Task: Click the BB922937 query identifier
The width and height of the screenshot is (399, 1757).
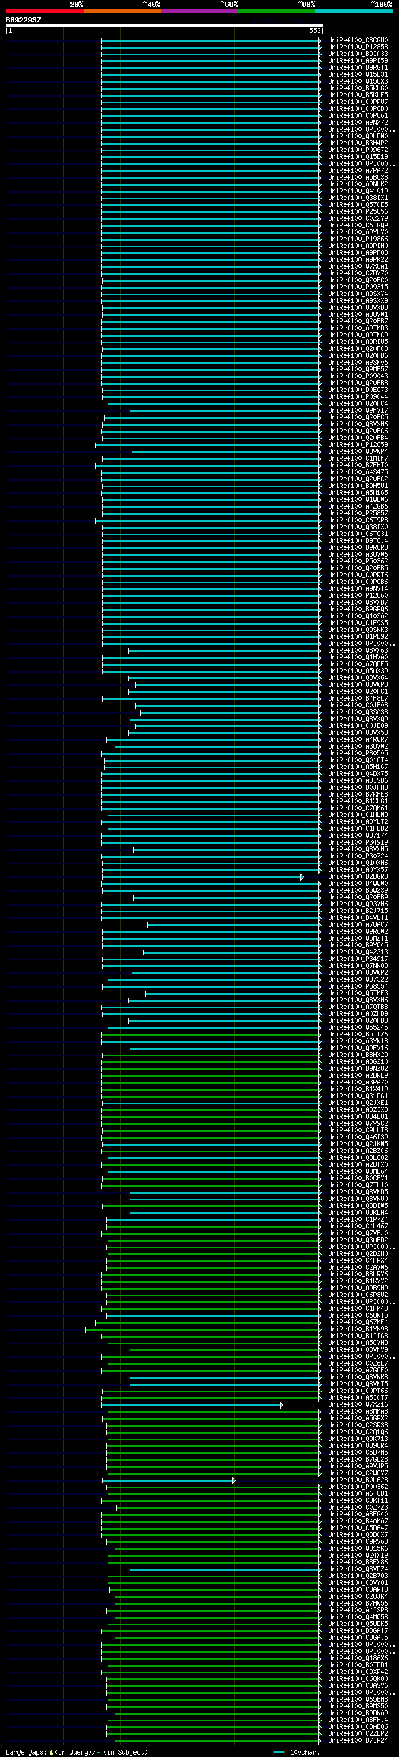Action: coord(23,20)
